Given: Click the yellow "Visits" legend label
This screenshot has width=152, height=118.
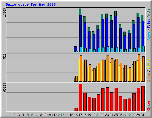Looking at the screenshot, I should click(x=148, y=64).
